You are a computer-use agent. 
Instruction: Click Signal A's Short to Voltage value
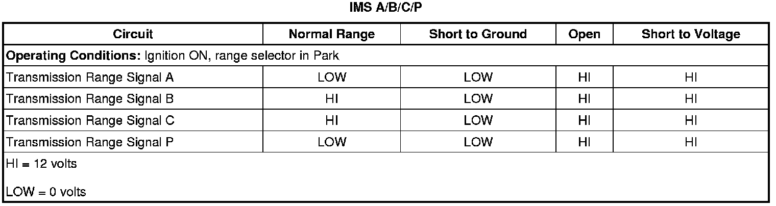(690, 78)
